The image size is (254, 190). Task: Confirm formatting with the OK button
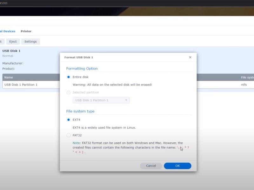pyautogui.click(x=177, y=166)
